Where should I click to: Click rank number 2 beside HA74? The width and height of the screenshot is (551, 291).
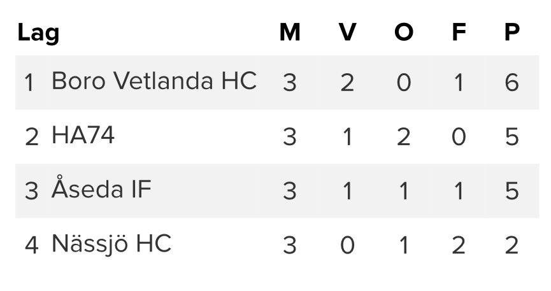[31, 137]
